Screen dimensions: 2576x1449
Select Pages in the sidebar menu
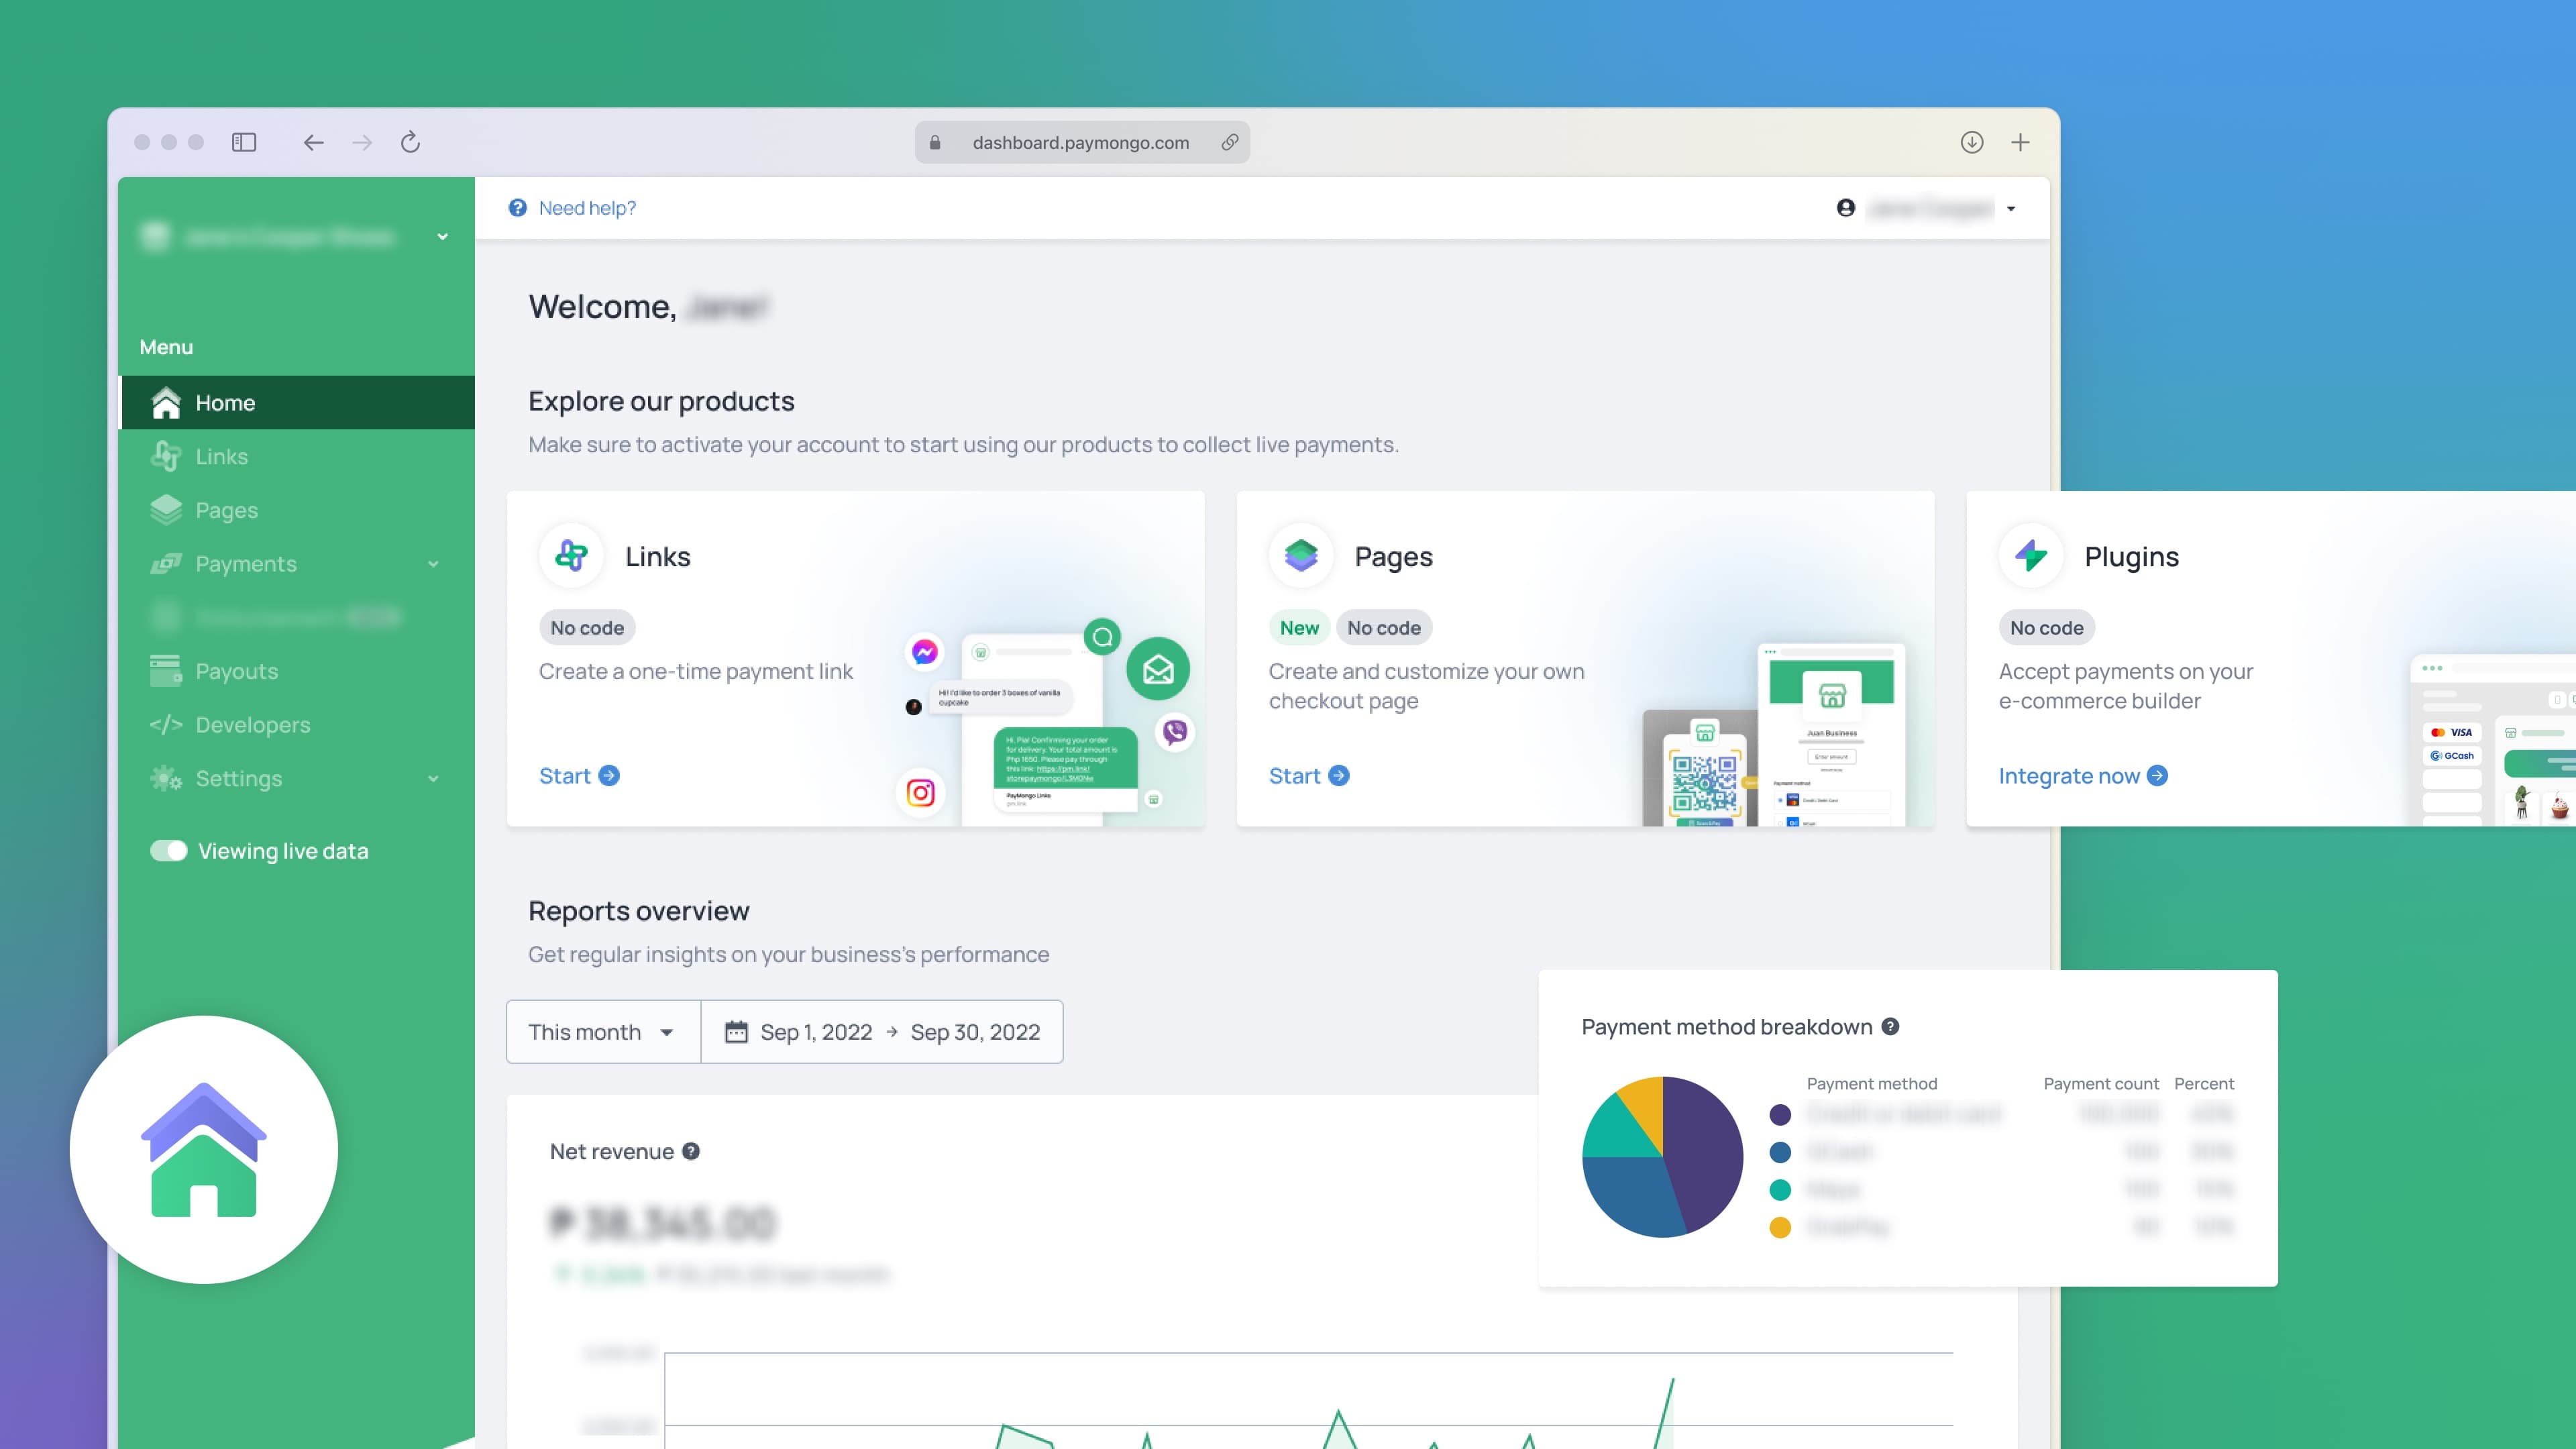tap(225, 509)
